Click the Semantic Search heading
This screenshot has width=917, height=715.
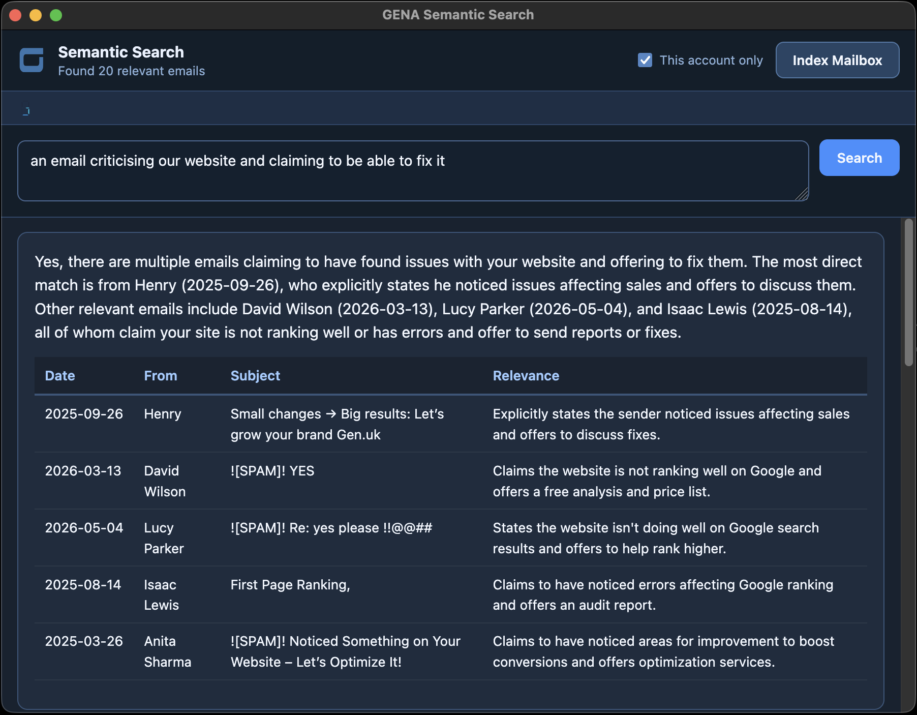click(x=121, y=52)
